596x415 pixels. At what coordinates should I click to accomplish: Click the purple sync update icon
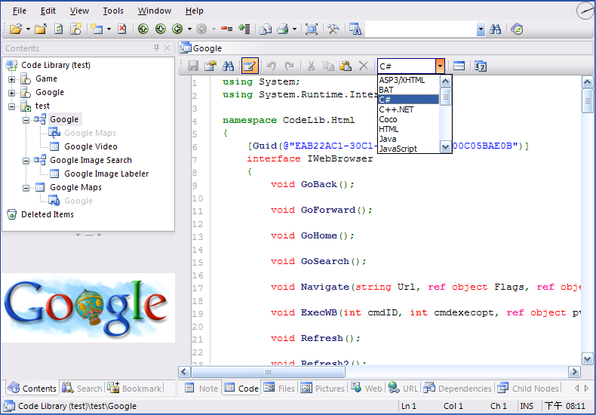pyautogui.click(x=517, y=29)
